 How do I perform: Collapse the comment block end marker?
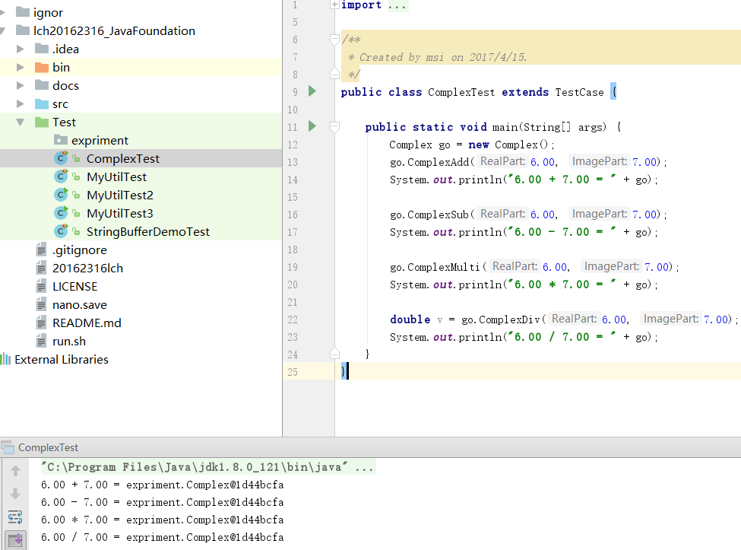point(334,75)
